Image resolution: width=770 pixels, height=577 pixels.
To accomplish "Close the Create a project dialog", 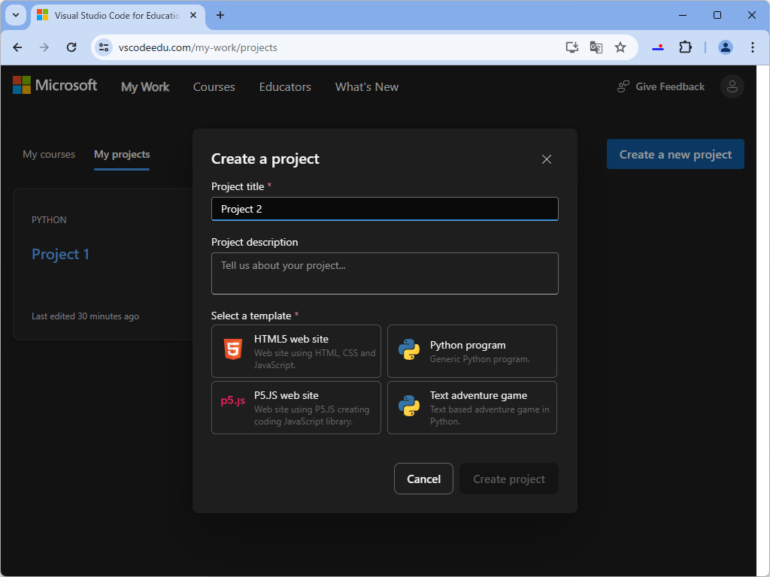I will pos(547,159).
